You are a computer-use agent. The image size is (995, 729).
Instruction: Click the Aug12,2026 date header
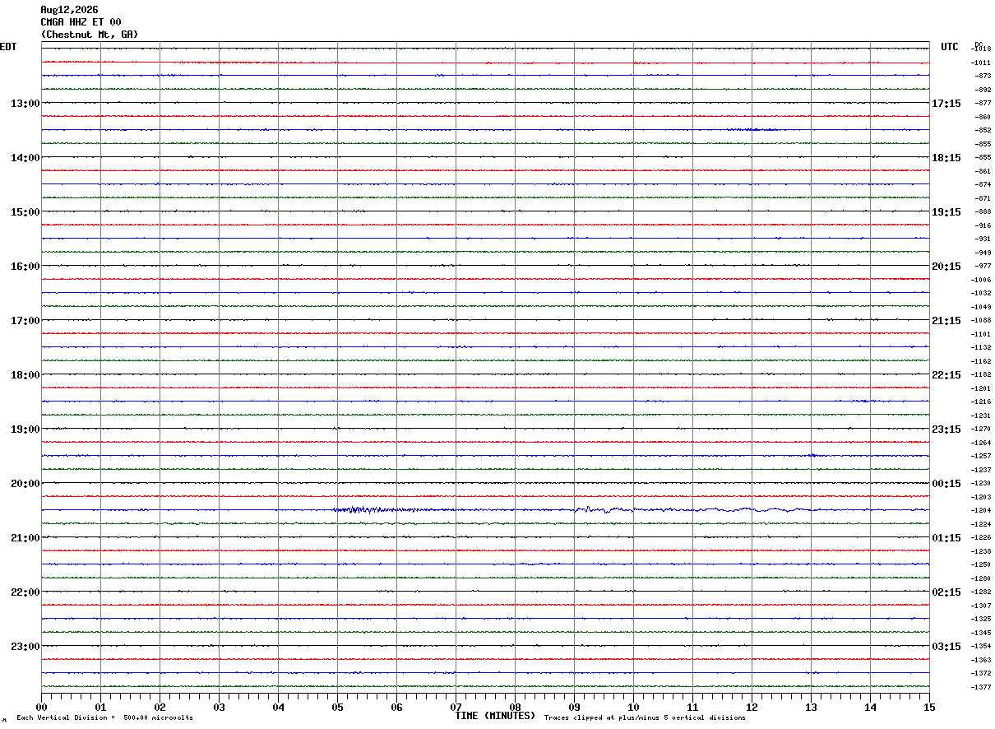69,10
